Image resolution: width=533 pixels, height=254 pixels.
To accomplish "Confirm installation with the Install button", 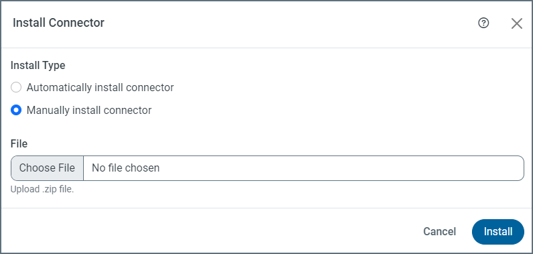I will click(498, 232).
